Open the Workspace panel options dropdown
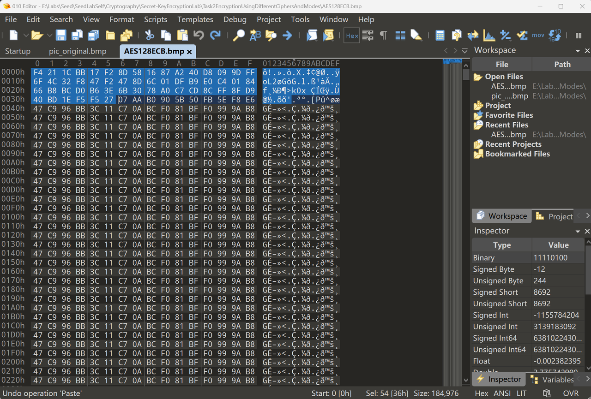This screenshot has width=591, height=399. (578, 51)
